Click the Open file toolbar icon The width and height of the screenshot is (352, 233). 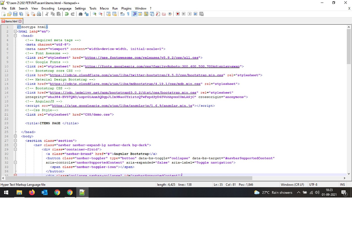pos(9,14)
